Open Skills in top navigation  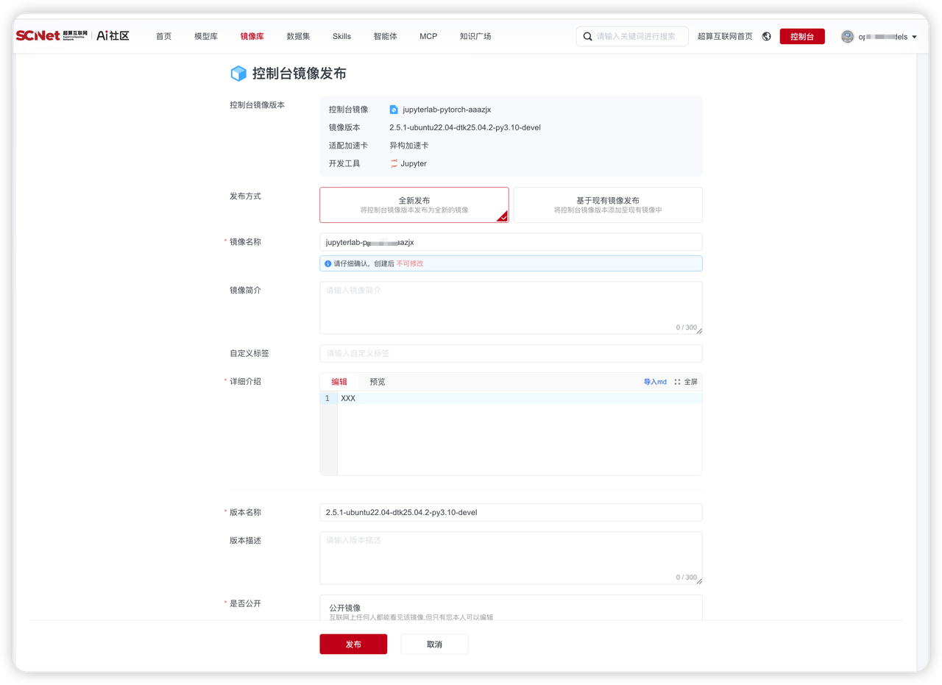pyautogui.click(x=341, y=36)
